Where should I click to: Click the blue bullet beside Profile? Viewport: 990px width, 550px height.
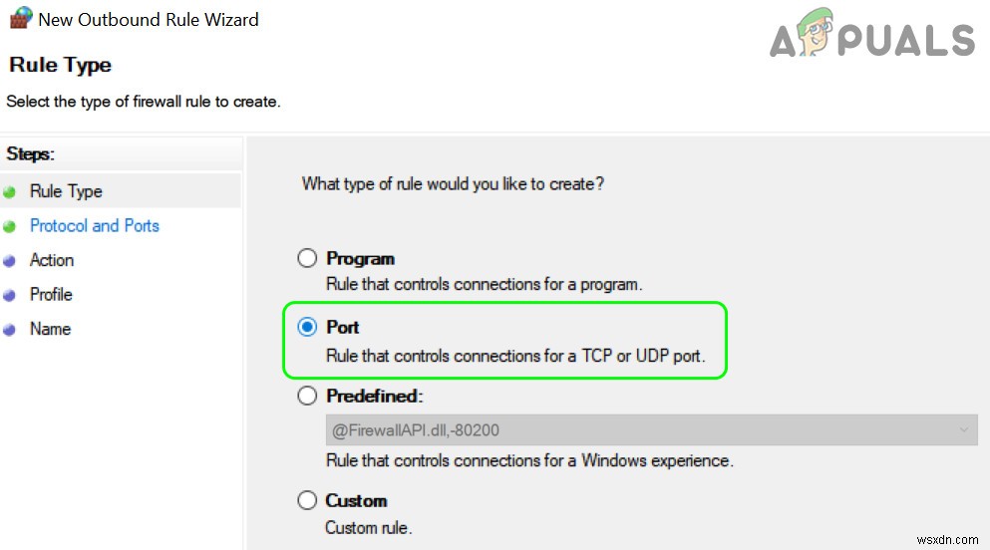pyautogui.click(x=9, y=295)
